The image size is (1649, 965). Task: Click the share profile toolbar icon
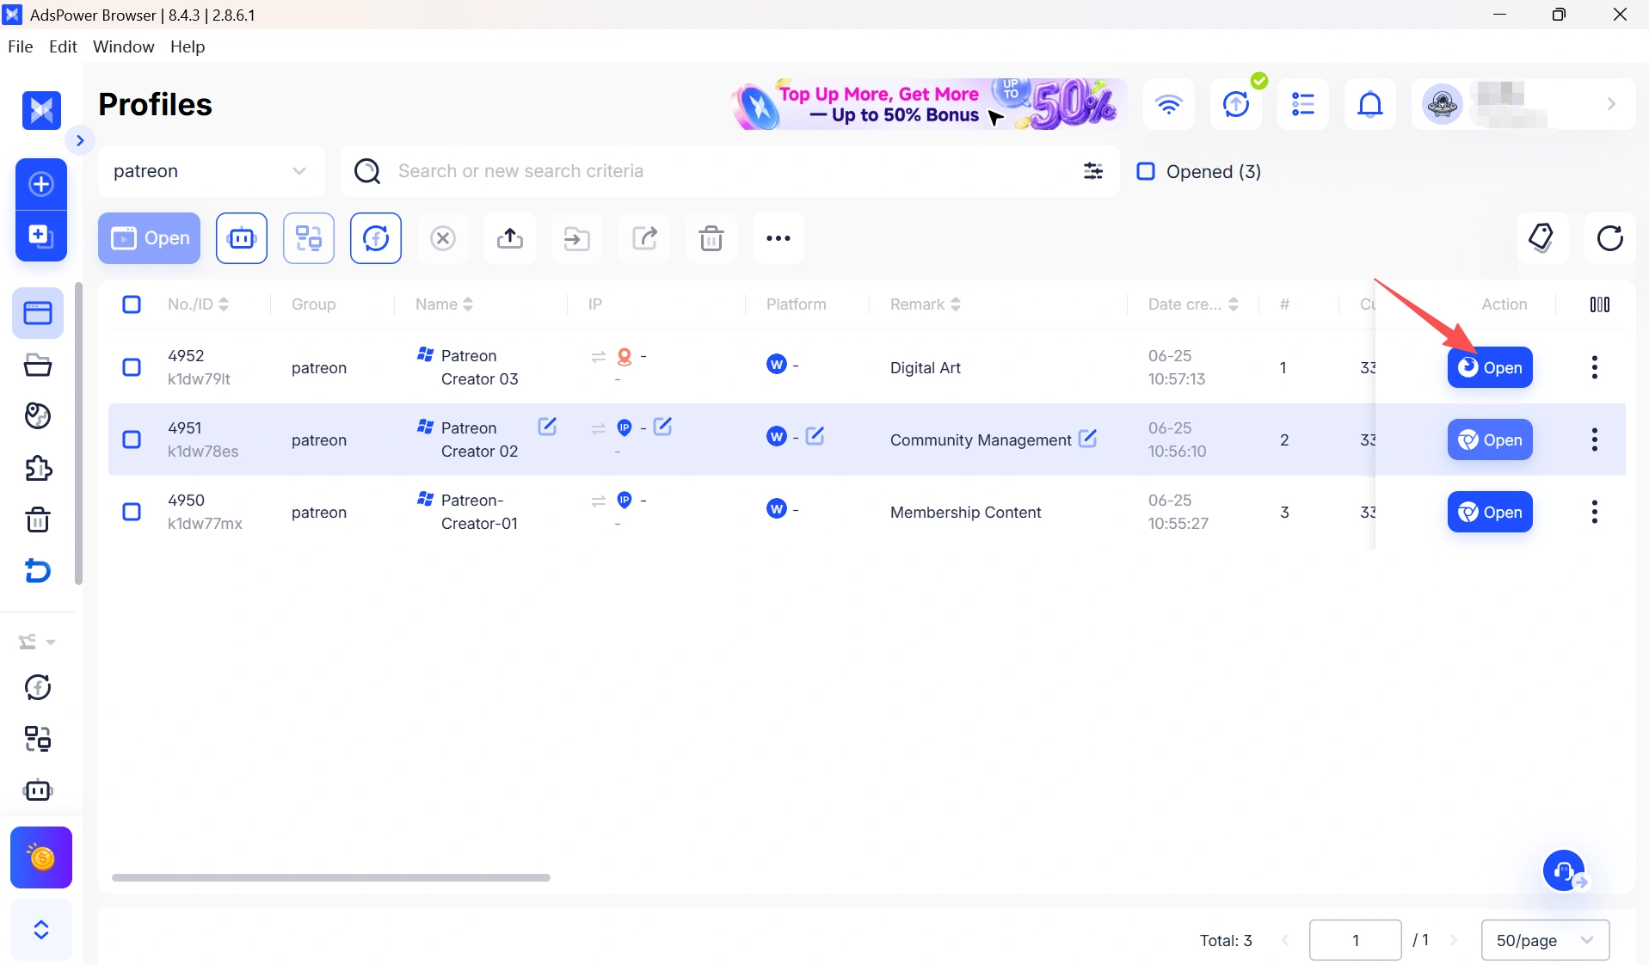[644, 238]
